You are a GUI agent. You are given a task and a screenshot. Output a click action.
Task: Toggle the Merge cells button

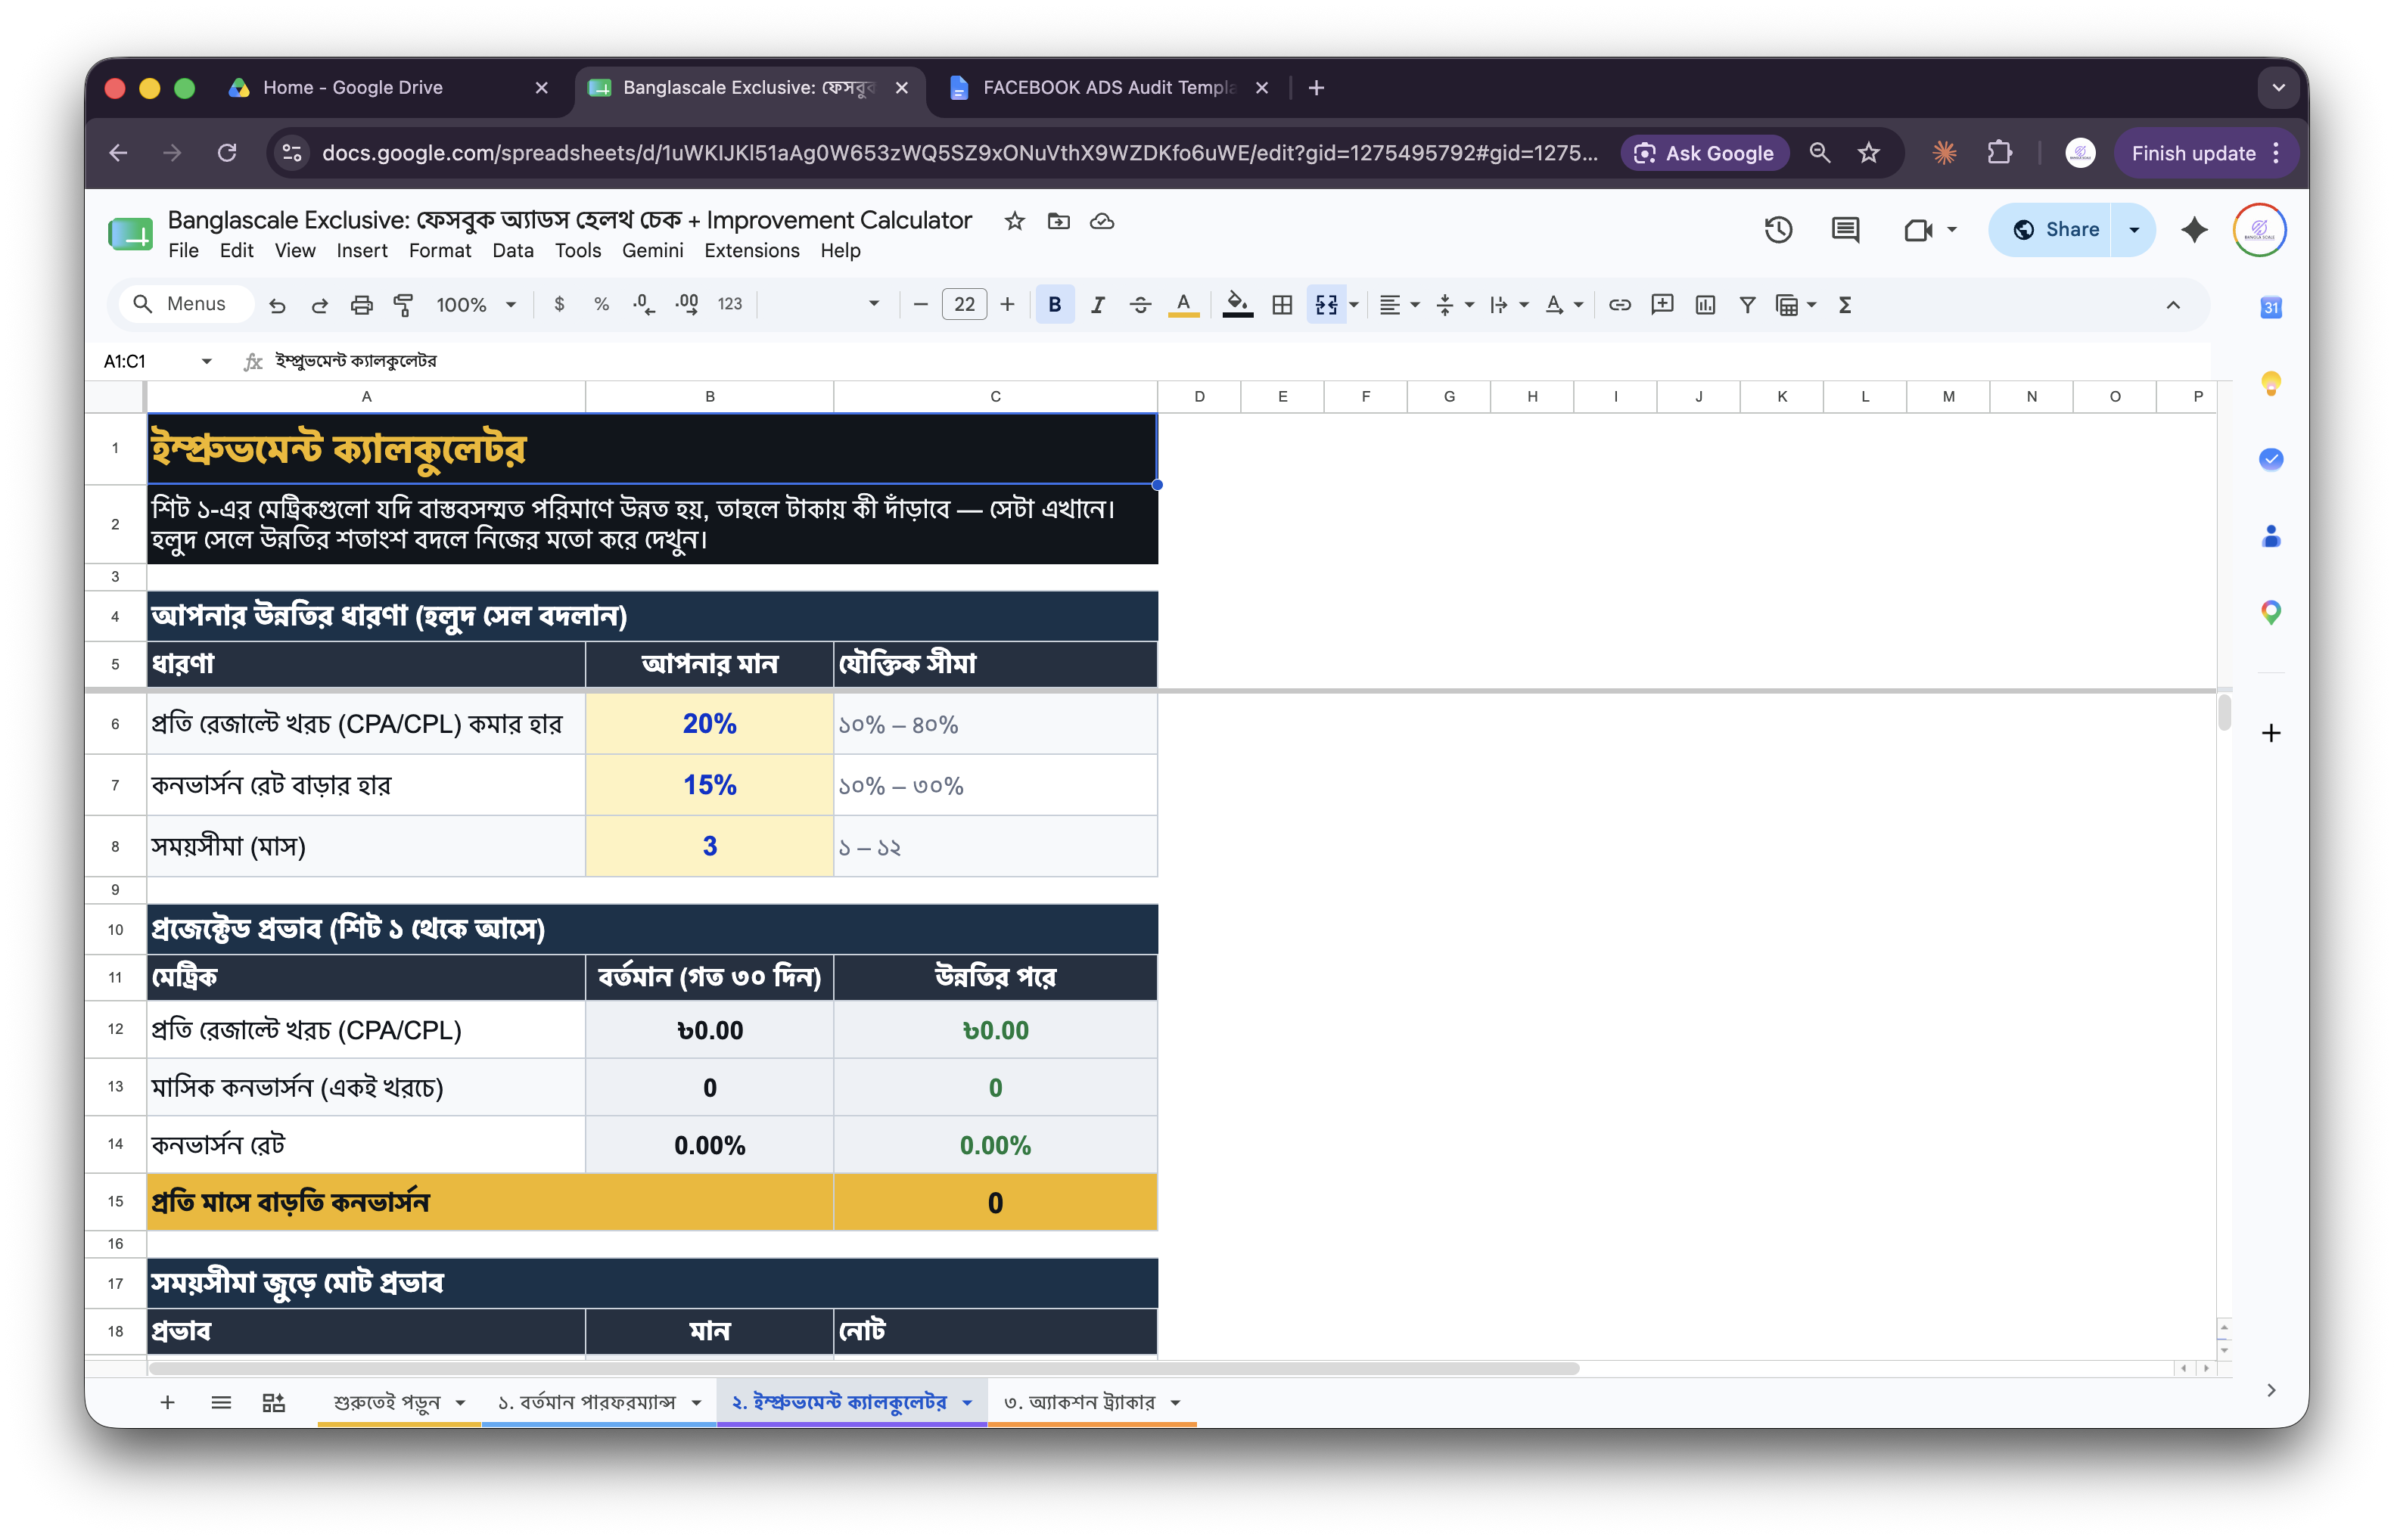(1326, 304)
